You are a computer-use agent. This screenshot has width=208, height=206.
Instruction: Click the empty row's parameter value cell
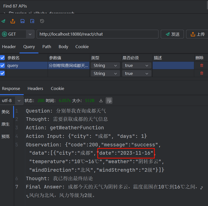pos(69,73)
